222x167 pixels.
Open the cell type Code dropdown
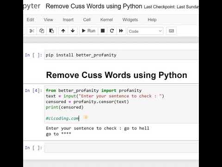(x=145, y=31)
